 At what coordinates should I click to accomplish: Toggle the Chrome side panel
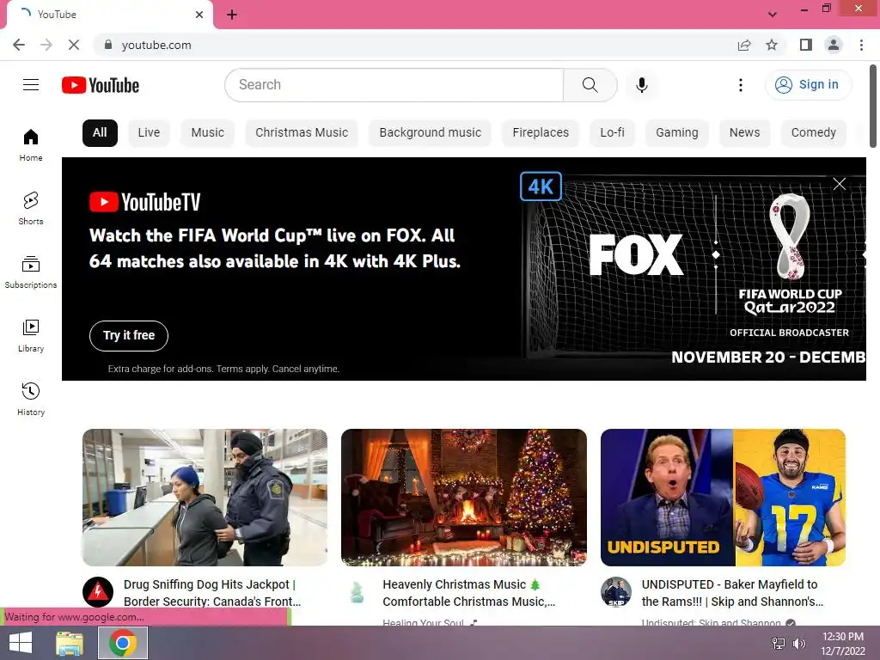(x=806, y=45)
